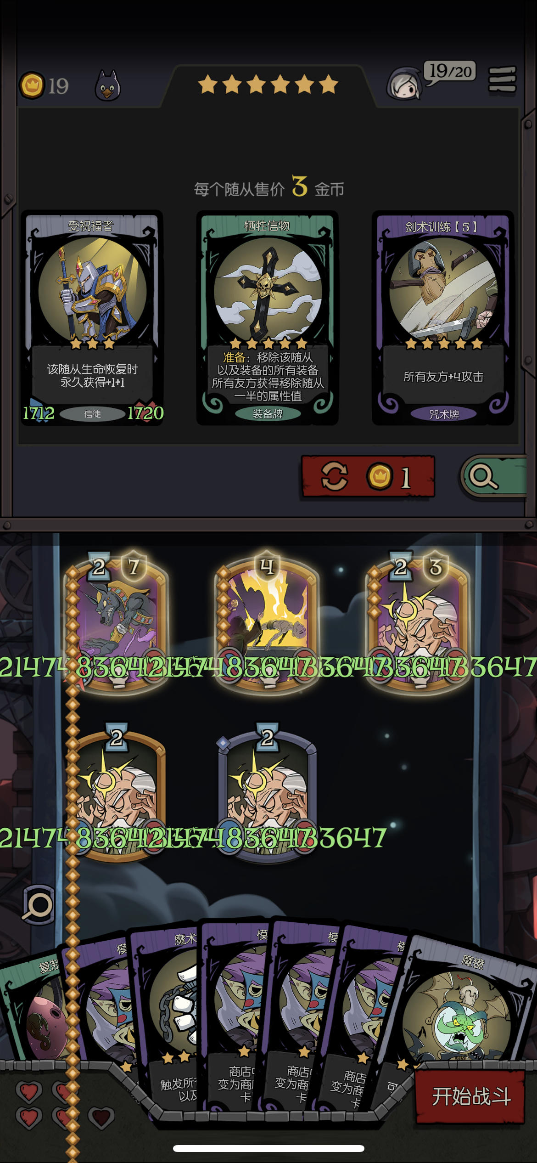Tap the six-star tavern level banner
537x1163 pixels.
268,85
